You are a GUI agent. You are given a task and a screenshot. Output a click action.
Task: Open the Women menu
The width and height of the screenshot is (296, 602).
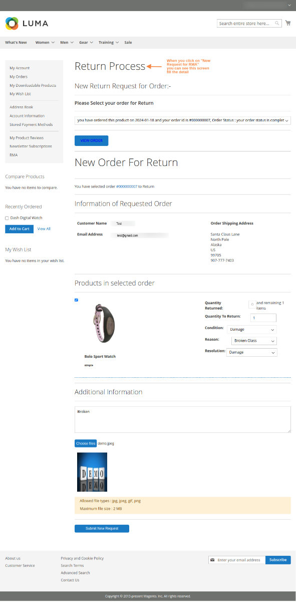click(44, 42)
